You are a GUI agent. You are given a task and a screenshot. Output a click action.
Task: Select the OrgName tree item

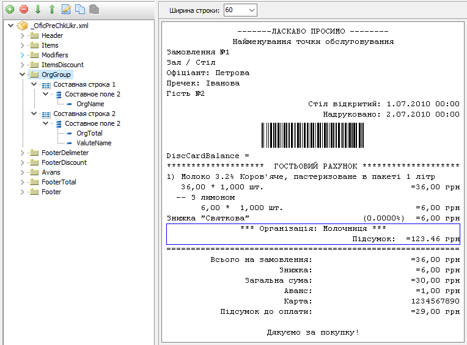90,104
